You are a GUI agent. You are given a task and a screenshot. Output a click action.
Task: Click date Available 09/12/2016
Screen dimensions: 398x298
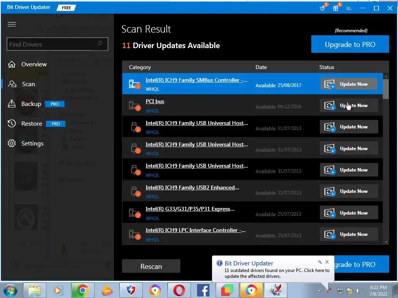coord(278,107)
